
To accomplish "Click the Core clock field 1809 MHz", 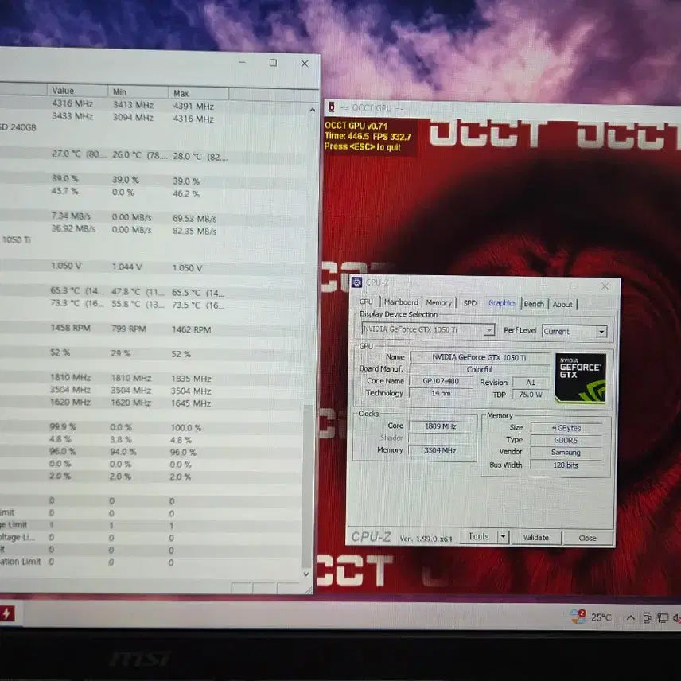I will point(441,426).
